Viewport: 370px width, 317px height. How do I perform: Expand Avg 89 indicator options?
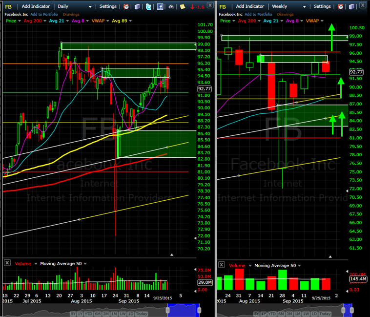[130, 21]
